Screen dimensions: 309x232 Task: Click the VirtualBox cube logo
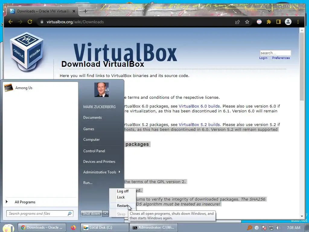[27, 52]
